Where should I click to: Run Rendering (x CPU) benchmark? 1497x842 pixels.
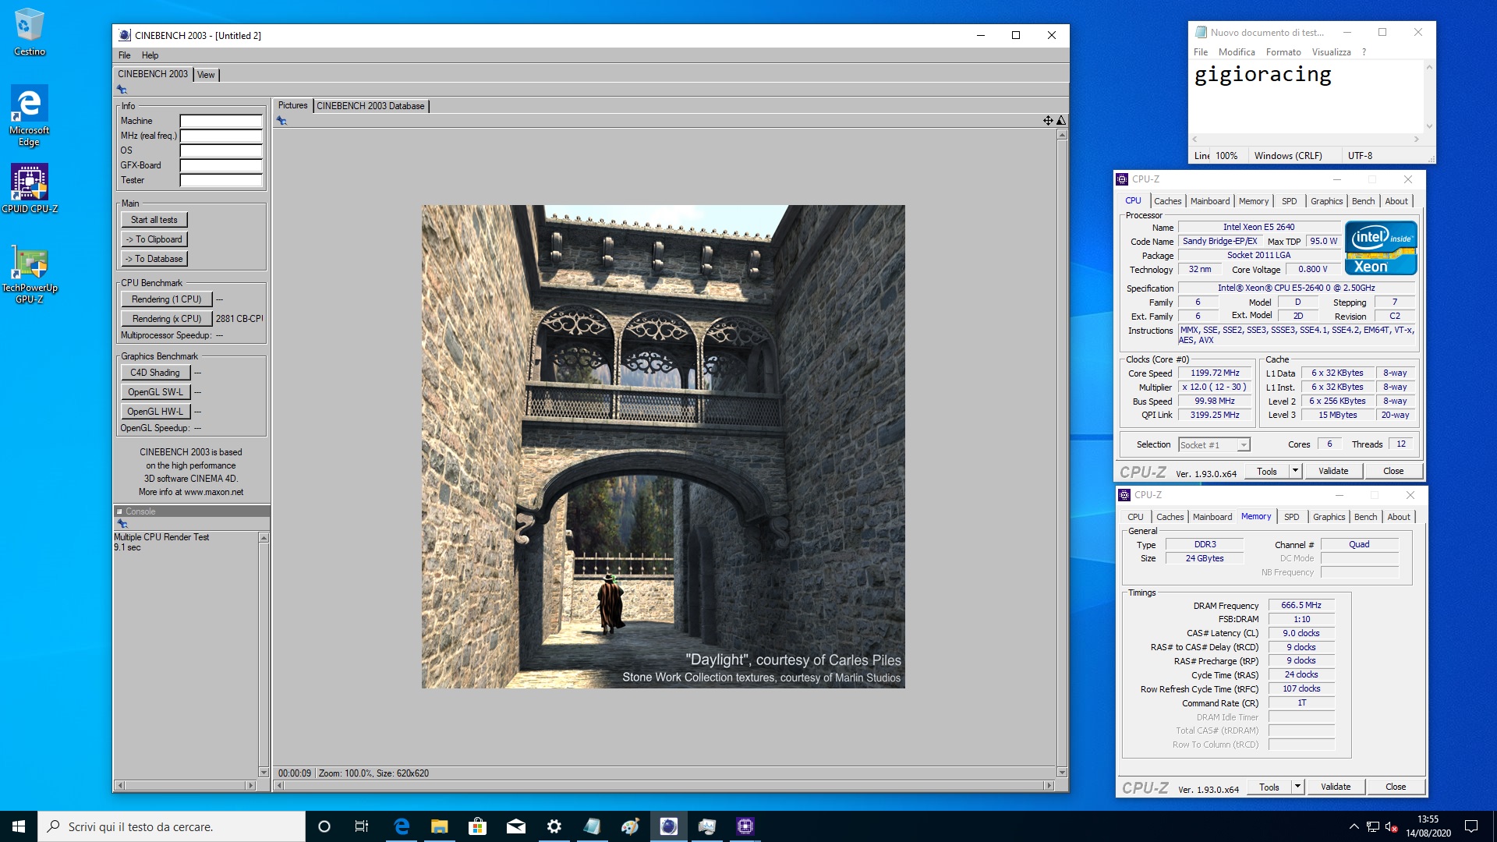tap(166, 319)
